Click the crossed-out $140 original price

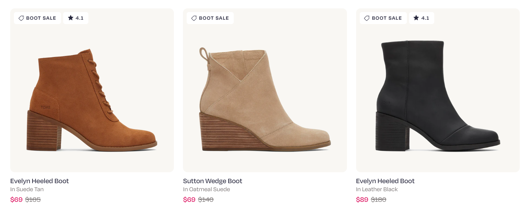tap(206, 200)
